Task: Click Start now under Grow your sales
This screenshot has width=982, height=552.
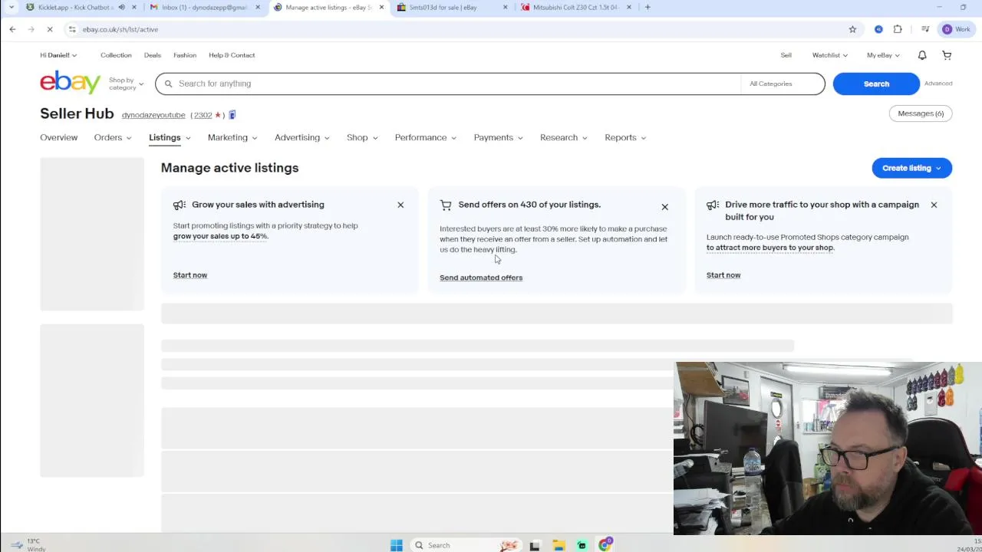Action: (x=190, y=275)
